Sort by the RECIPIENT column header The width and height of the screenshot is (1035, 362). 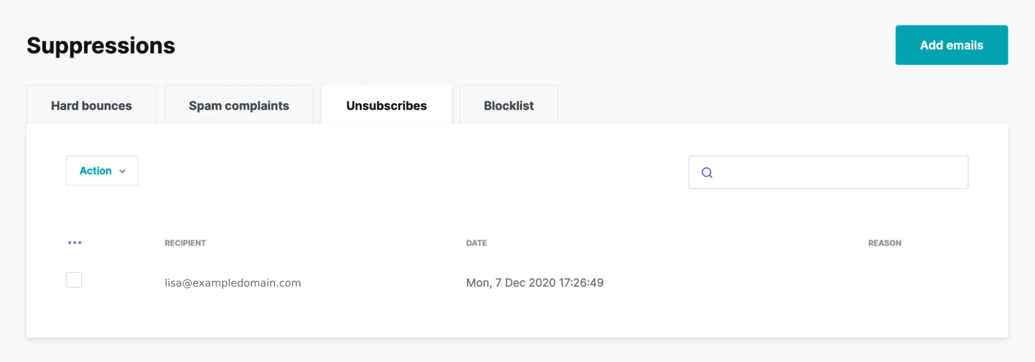click(x=185, y=243)
